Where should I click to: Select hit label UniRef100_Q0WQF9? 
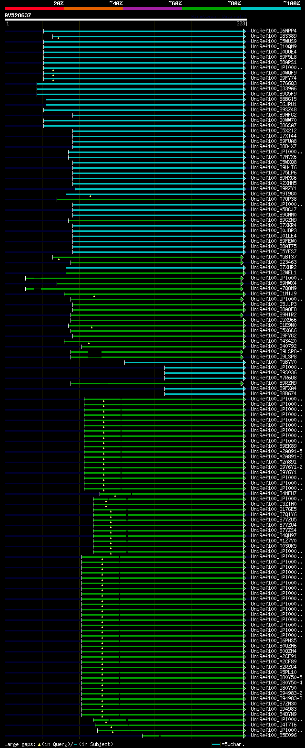(274, 73)
